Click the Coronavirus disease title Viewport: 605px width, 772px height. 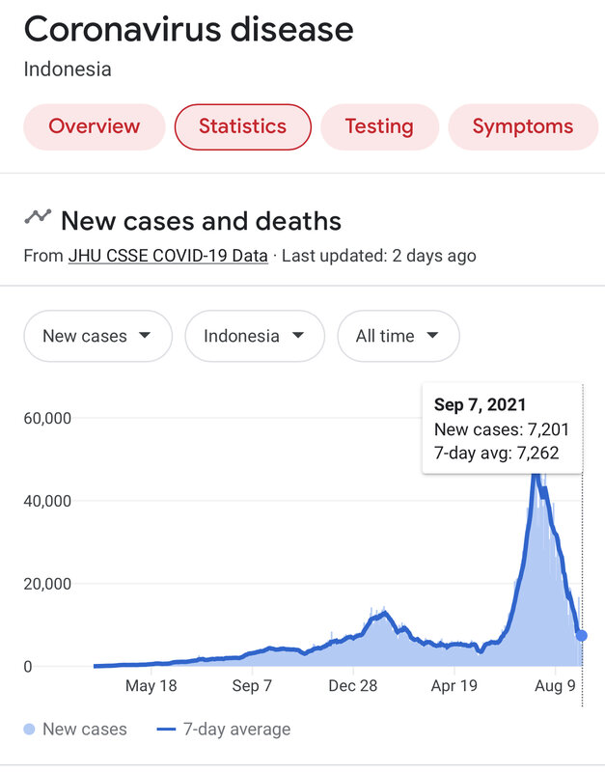click(189, 29)
